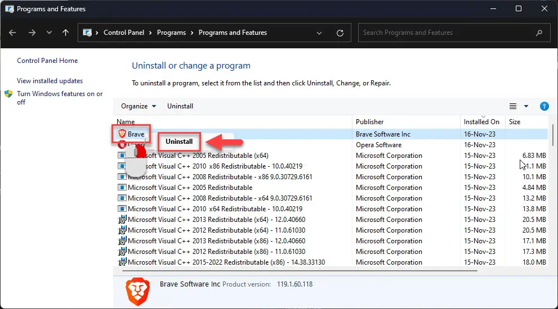The image size is (558, 309).
Task: Go forward with the right arrow
Action: 32,33
